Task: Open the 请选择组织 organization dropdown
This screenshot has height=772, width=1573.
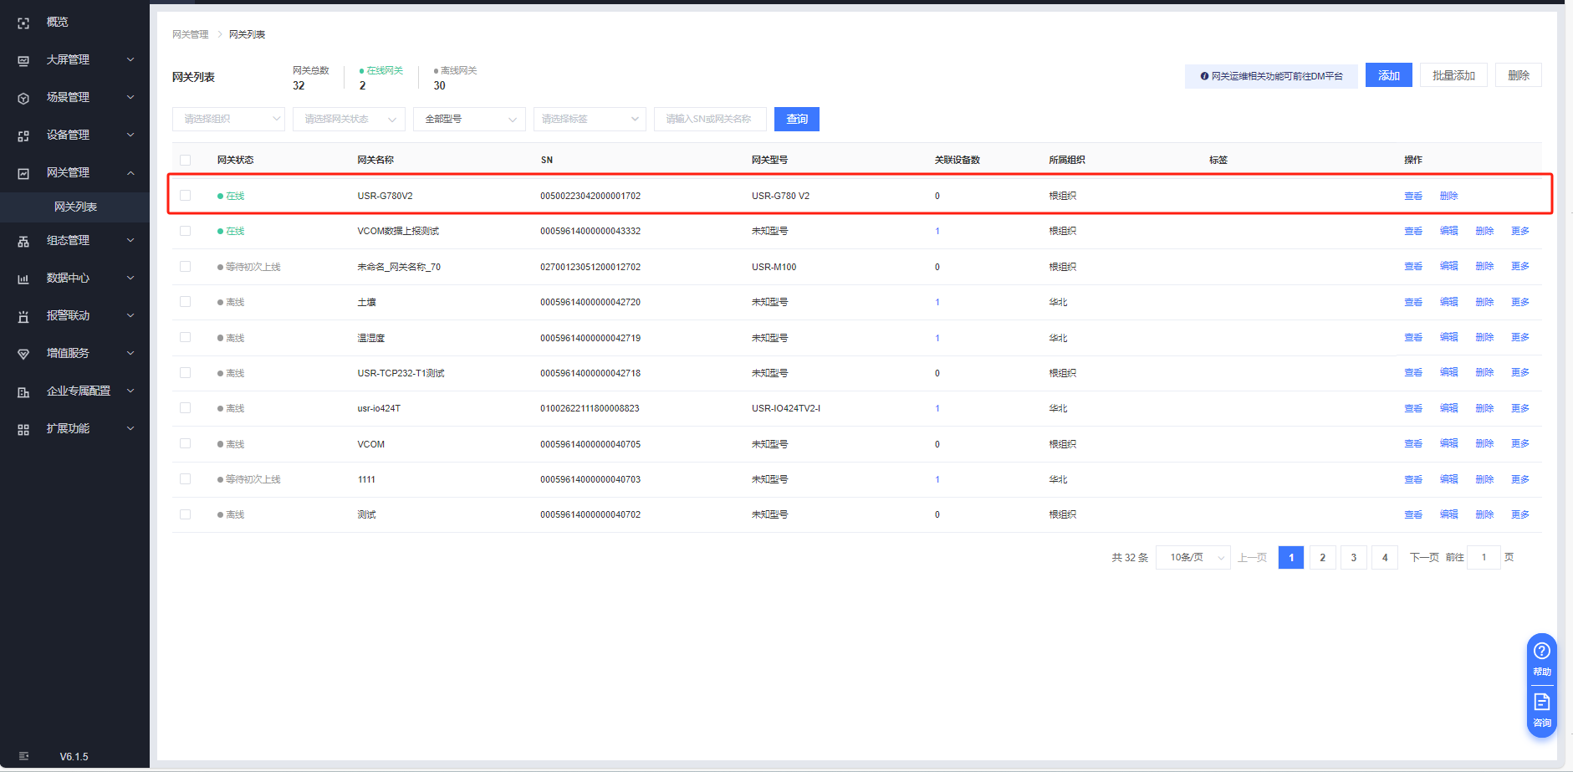Action: click(228, 120)
